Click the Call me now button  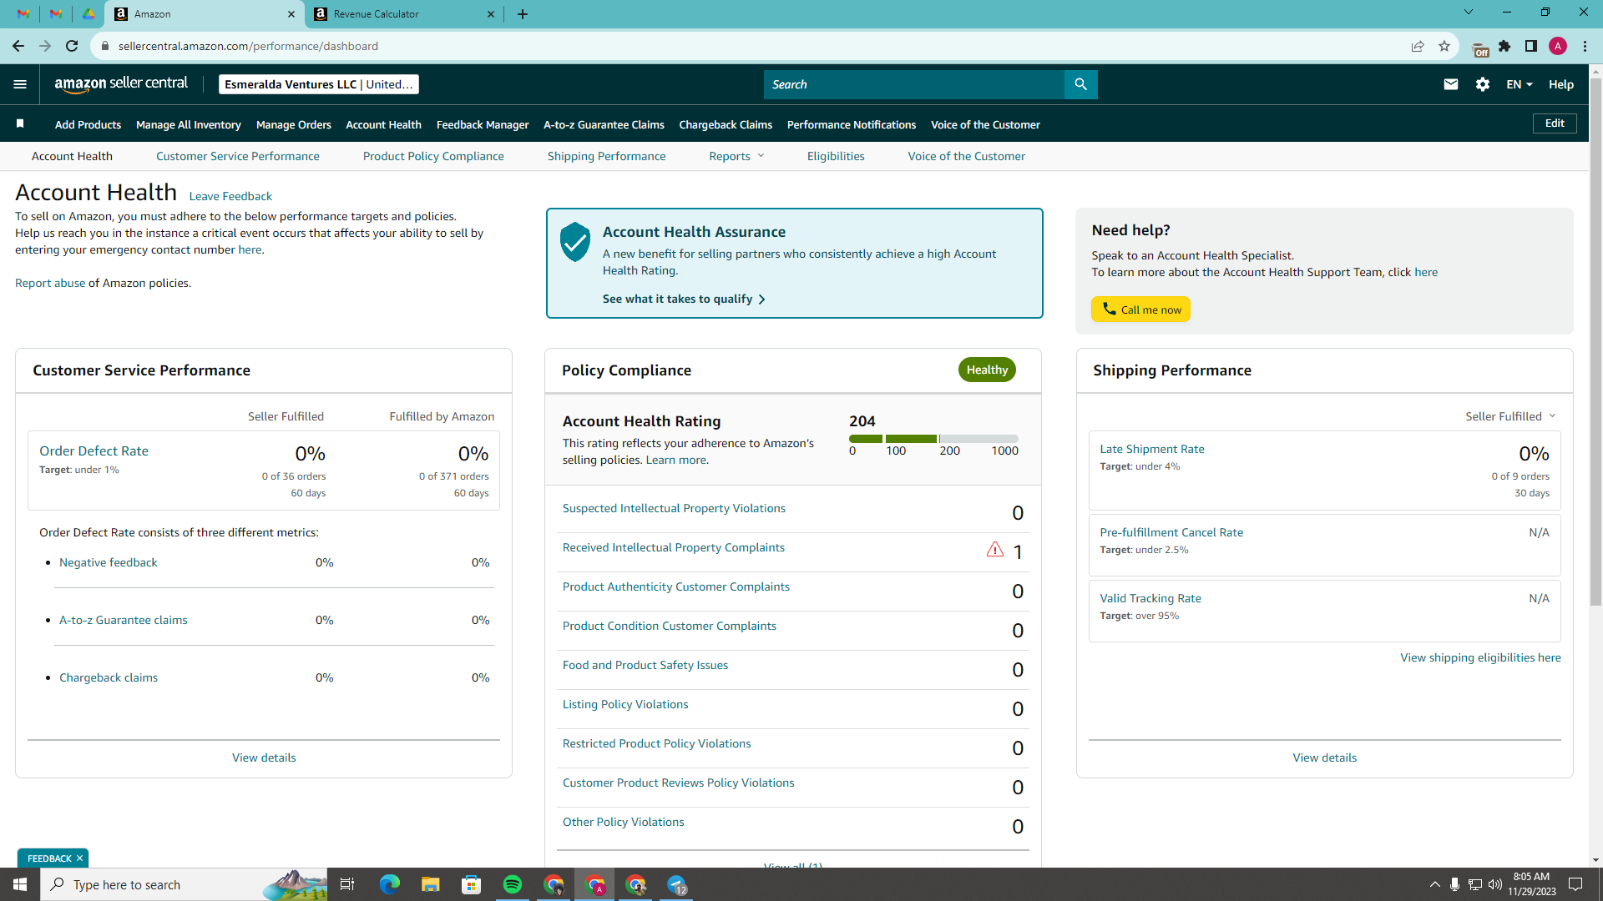pos(1140,310)
